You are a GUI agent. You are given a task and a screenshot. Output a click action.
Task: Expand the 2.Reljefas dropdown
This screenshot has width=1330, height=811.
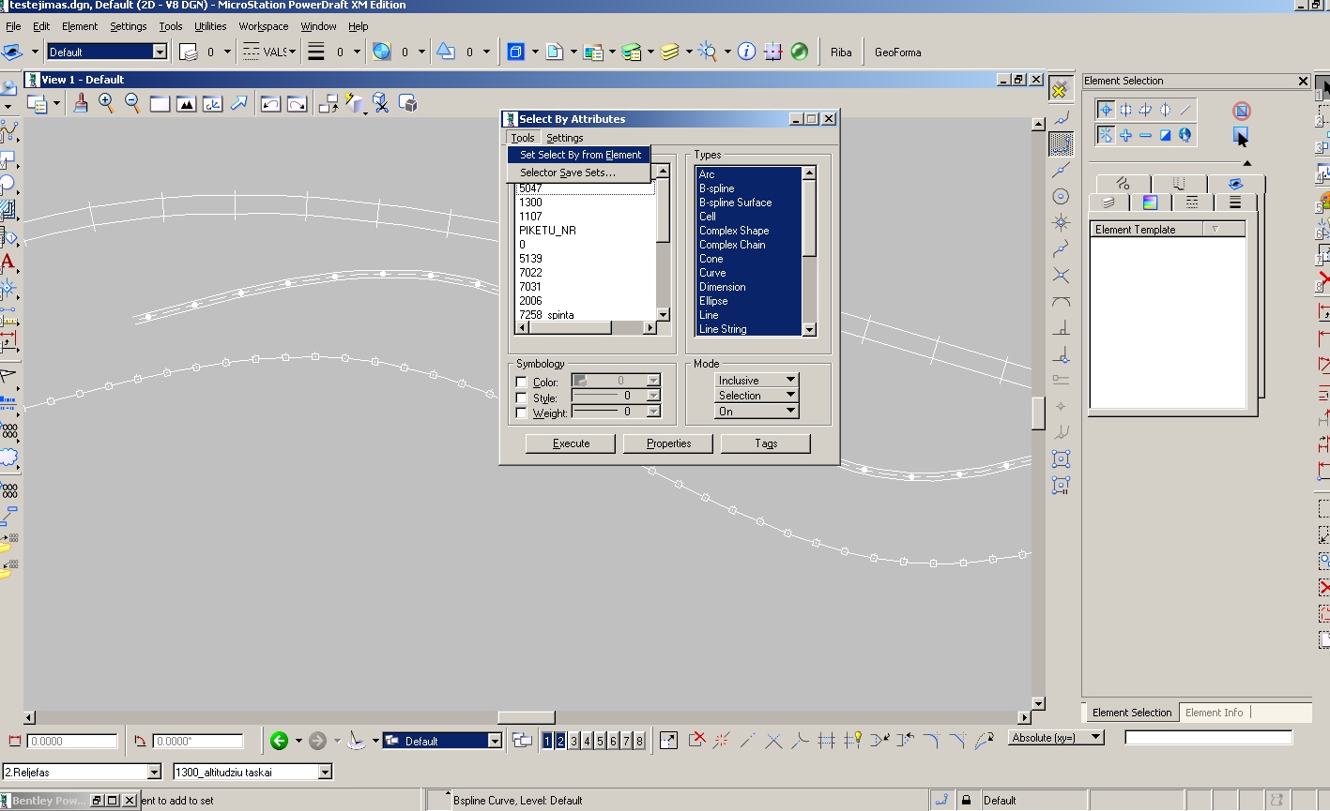[x=83, y=773]
